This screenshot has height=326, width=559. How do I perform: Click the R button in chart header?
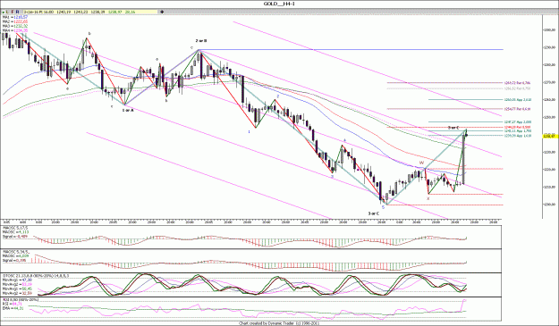pyautogui.click(x=18, y=12)
